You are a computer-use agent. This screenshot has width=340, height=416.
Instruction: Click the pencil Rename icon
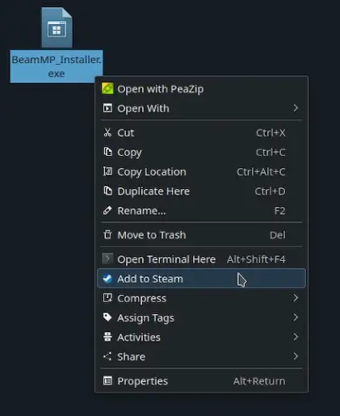pyautogui.click(x=107, y=210)
